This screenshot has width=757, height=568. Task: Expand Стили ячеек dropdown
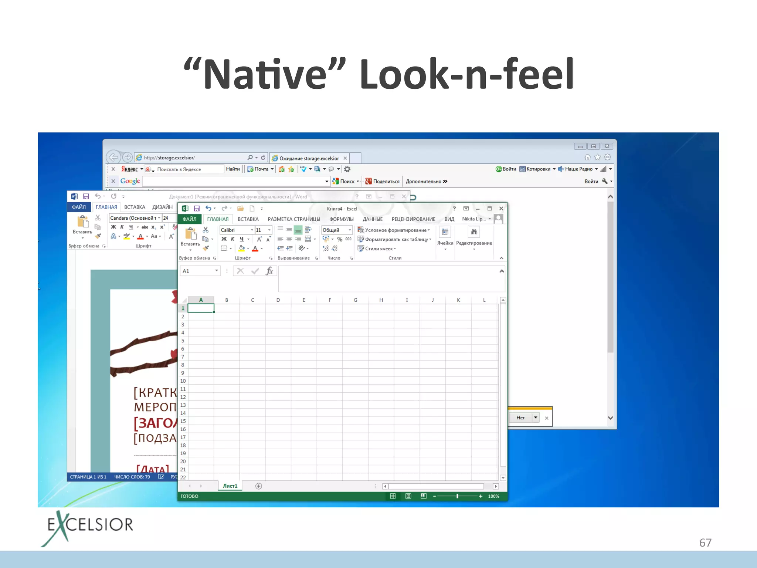pos(377,248)
